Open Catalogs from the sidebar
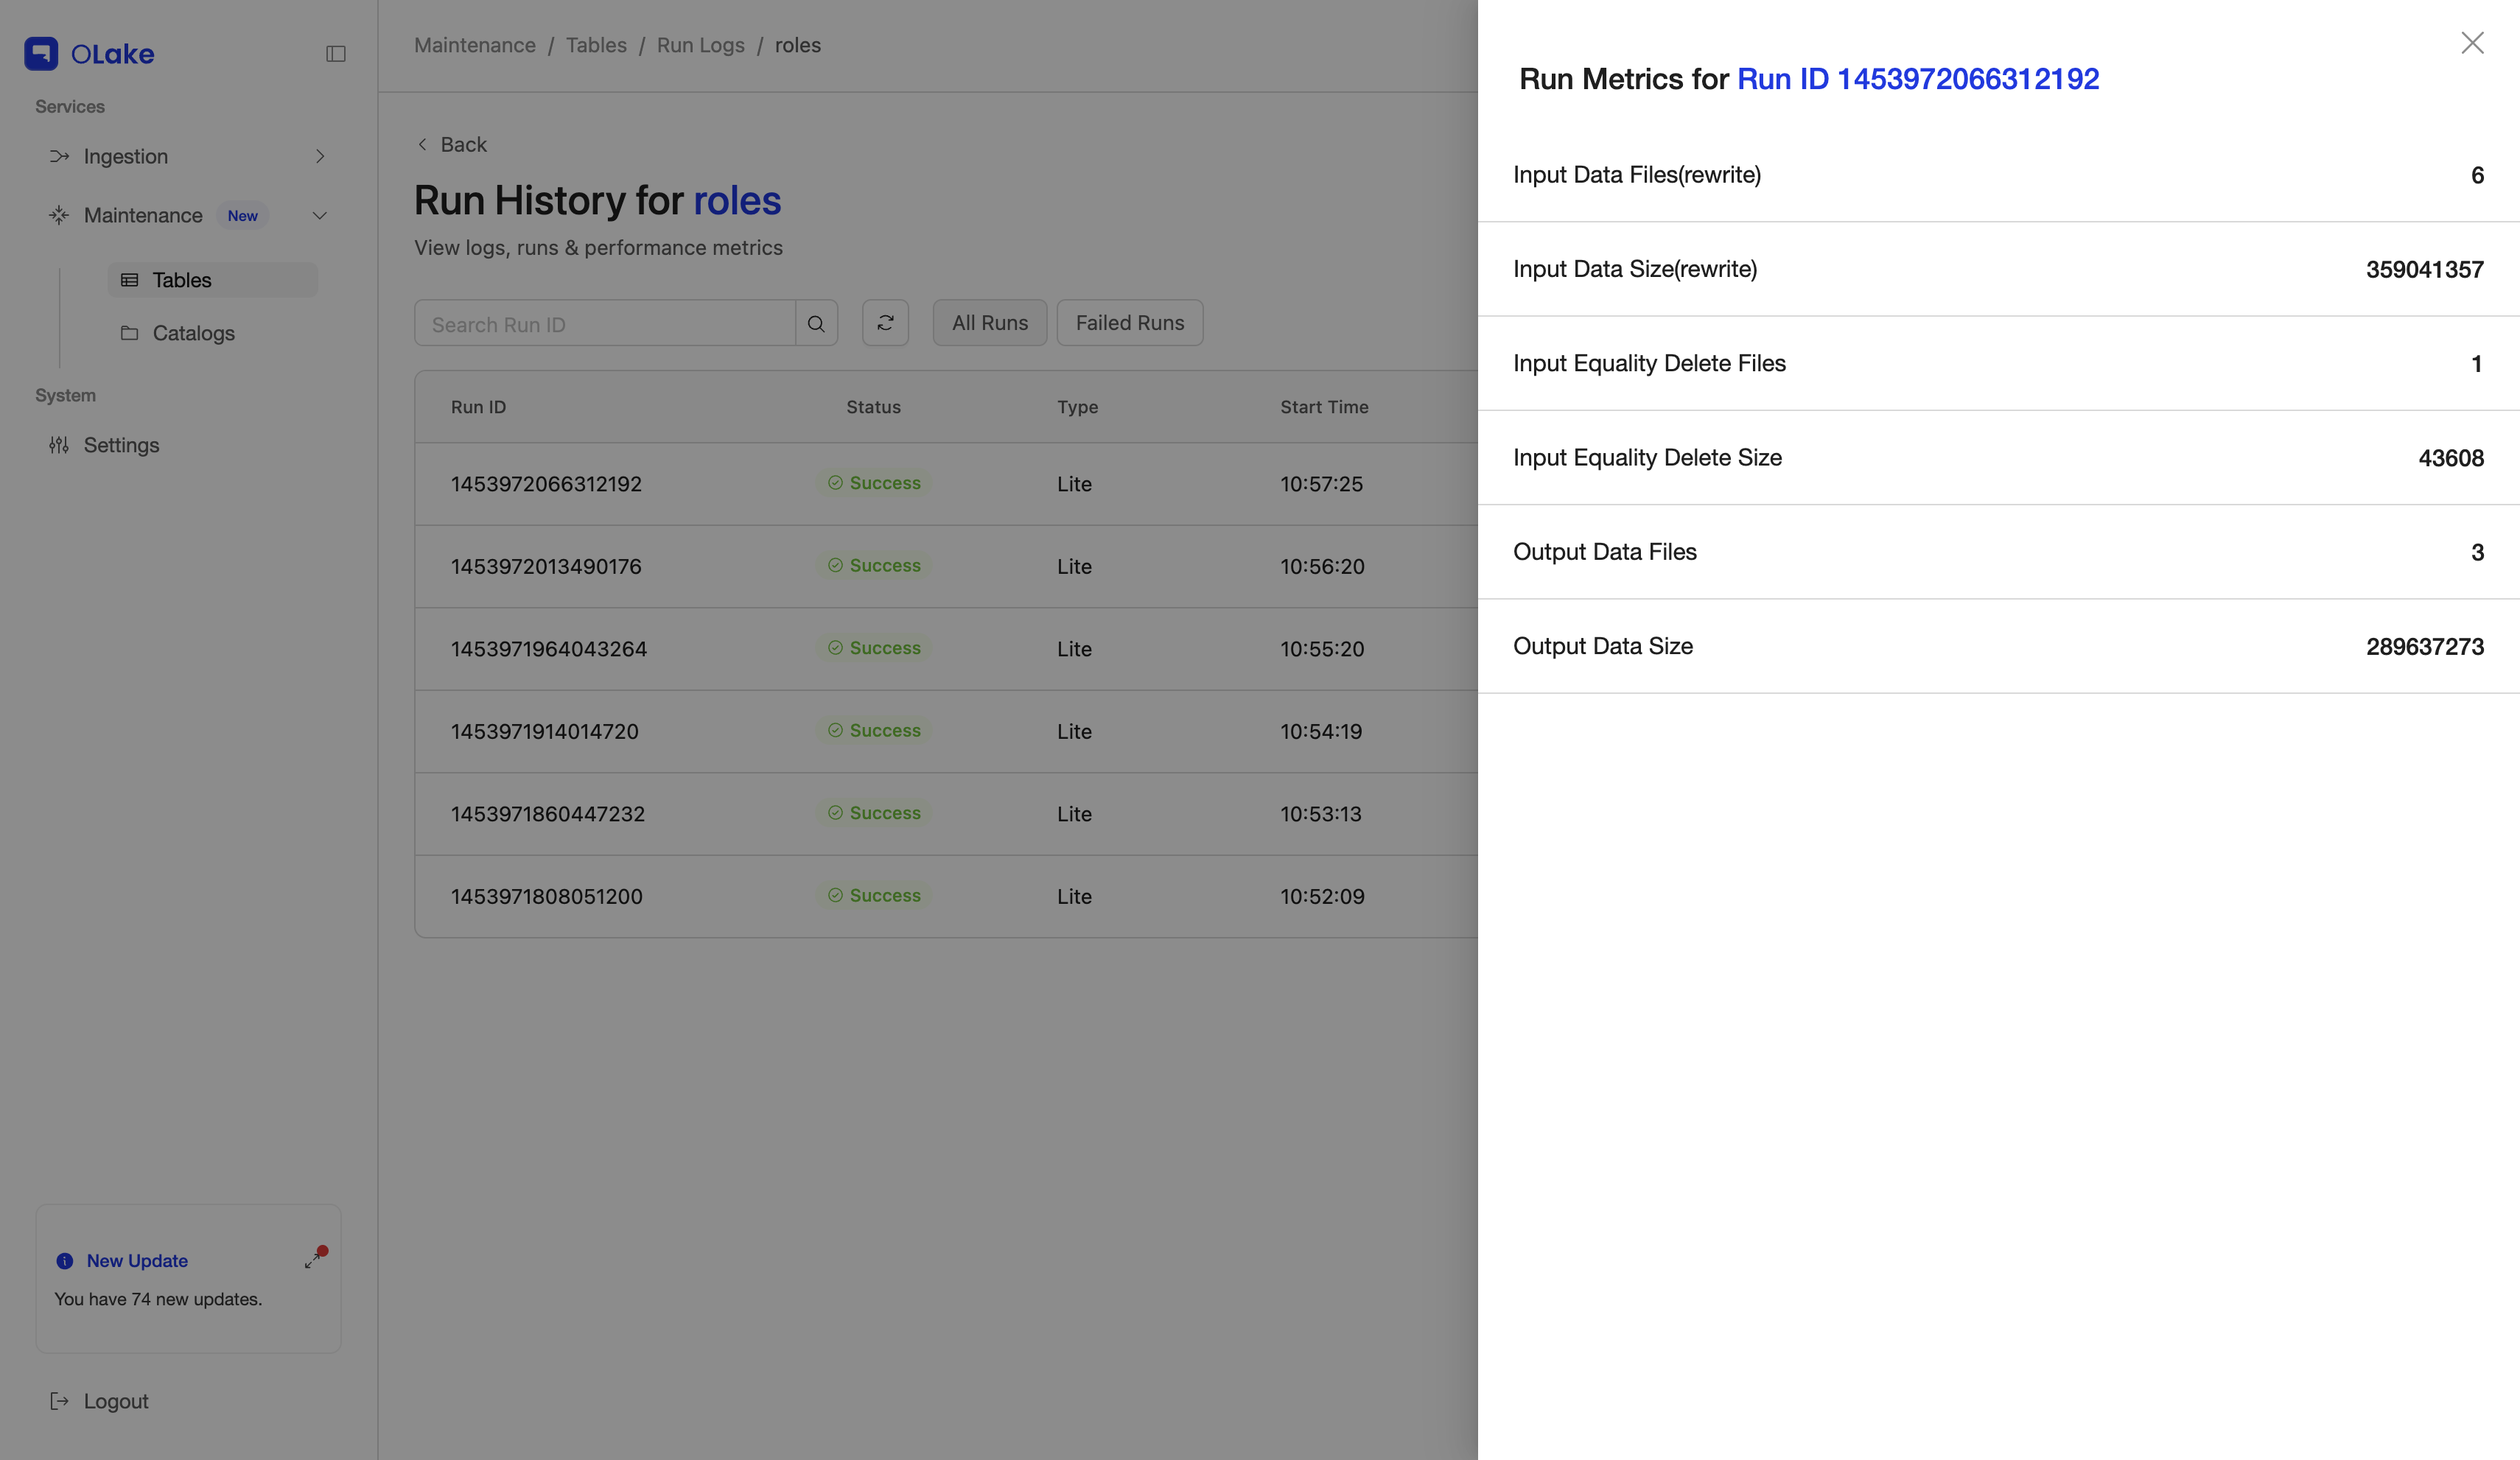 [x=194, y=333]
